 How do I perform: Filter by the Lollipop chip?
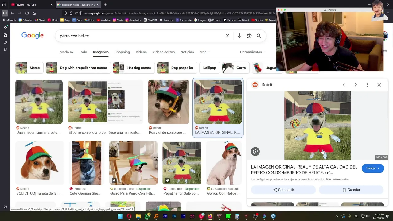[210, 68]
